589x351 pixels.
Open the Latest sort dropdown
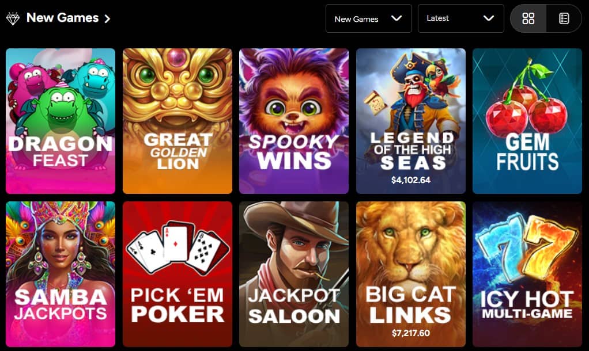[x=461, y=18]
